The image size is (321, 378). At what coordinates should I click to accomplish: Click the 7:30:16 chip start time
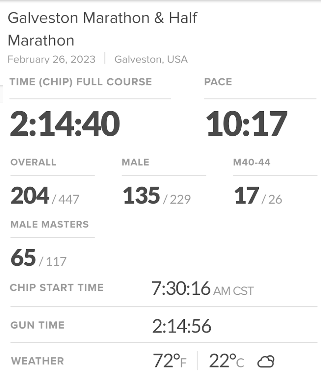pyautogui.click(x=181, y=288)
